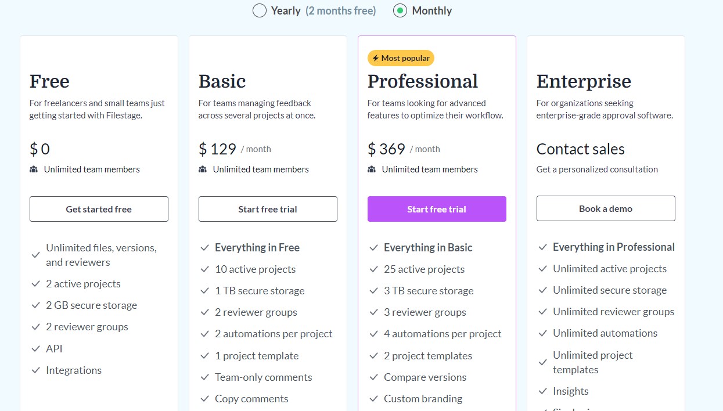Viewport: 723px width, 411px height.
Task: Click the Professional plan title
Action: click(x=423, y=81)
